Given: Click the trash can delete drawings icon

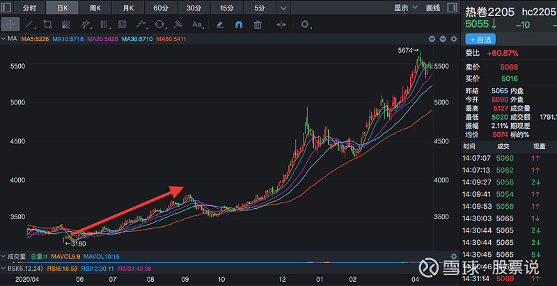Looking at the screenshot, I should pos(258,24).
